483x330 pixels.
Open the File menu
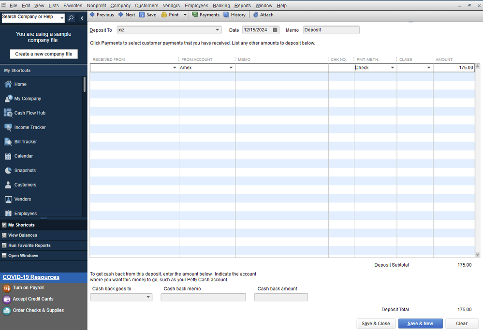pyautogui.click(x=13, y=5)
